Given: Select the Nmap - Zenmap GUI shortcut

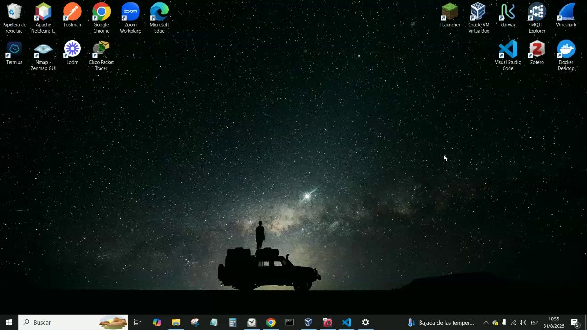Looking at the screenshot, I should (x=43, y=56).
